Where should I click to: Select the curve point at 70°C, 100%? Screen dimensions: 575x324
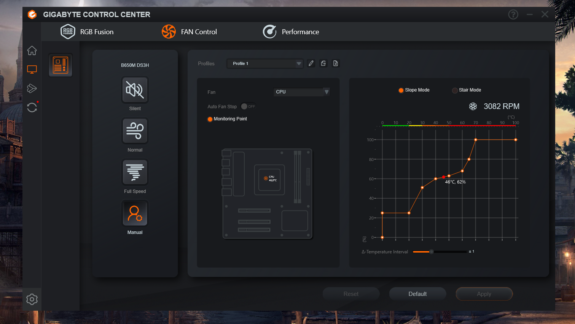(x=476, y=140)
